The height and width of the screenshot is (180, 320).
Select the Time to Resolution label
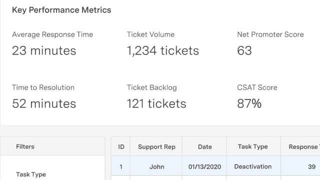tap(43, 87)
